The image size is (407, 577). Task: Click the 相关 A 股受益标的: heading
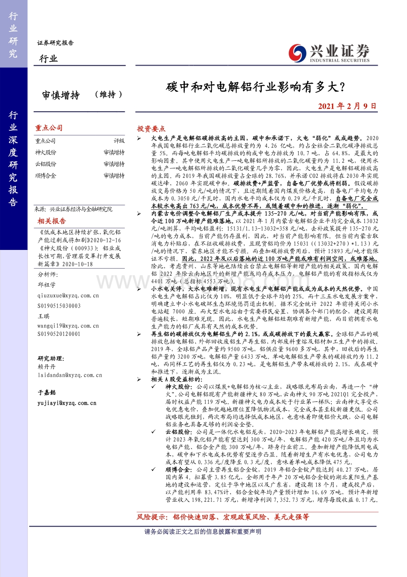177,379
